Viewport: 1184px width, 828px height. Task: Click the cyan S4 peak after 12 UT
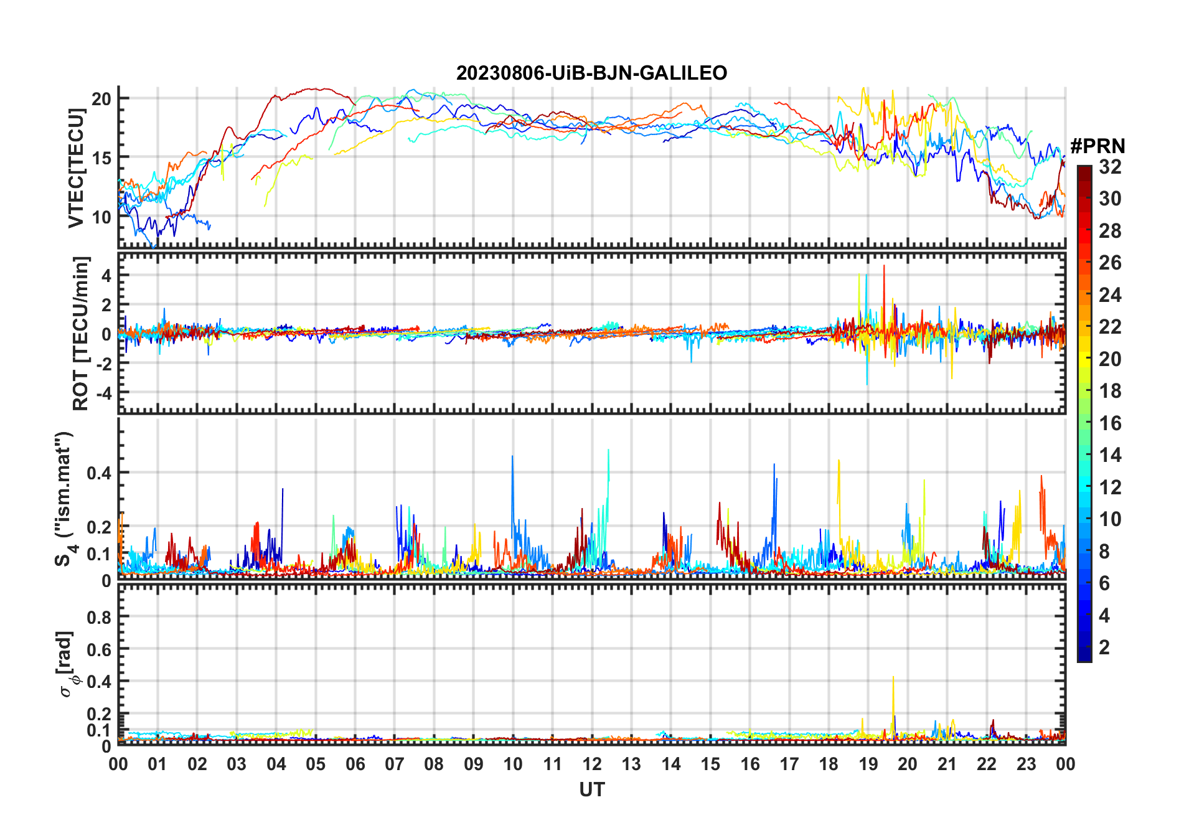pos(608,451)
